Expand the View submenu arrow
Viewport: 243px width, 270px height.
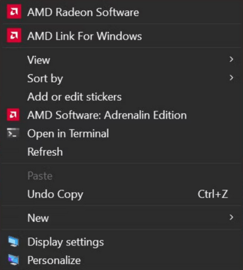(231, 60)
